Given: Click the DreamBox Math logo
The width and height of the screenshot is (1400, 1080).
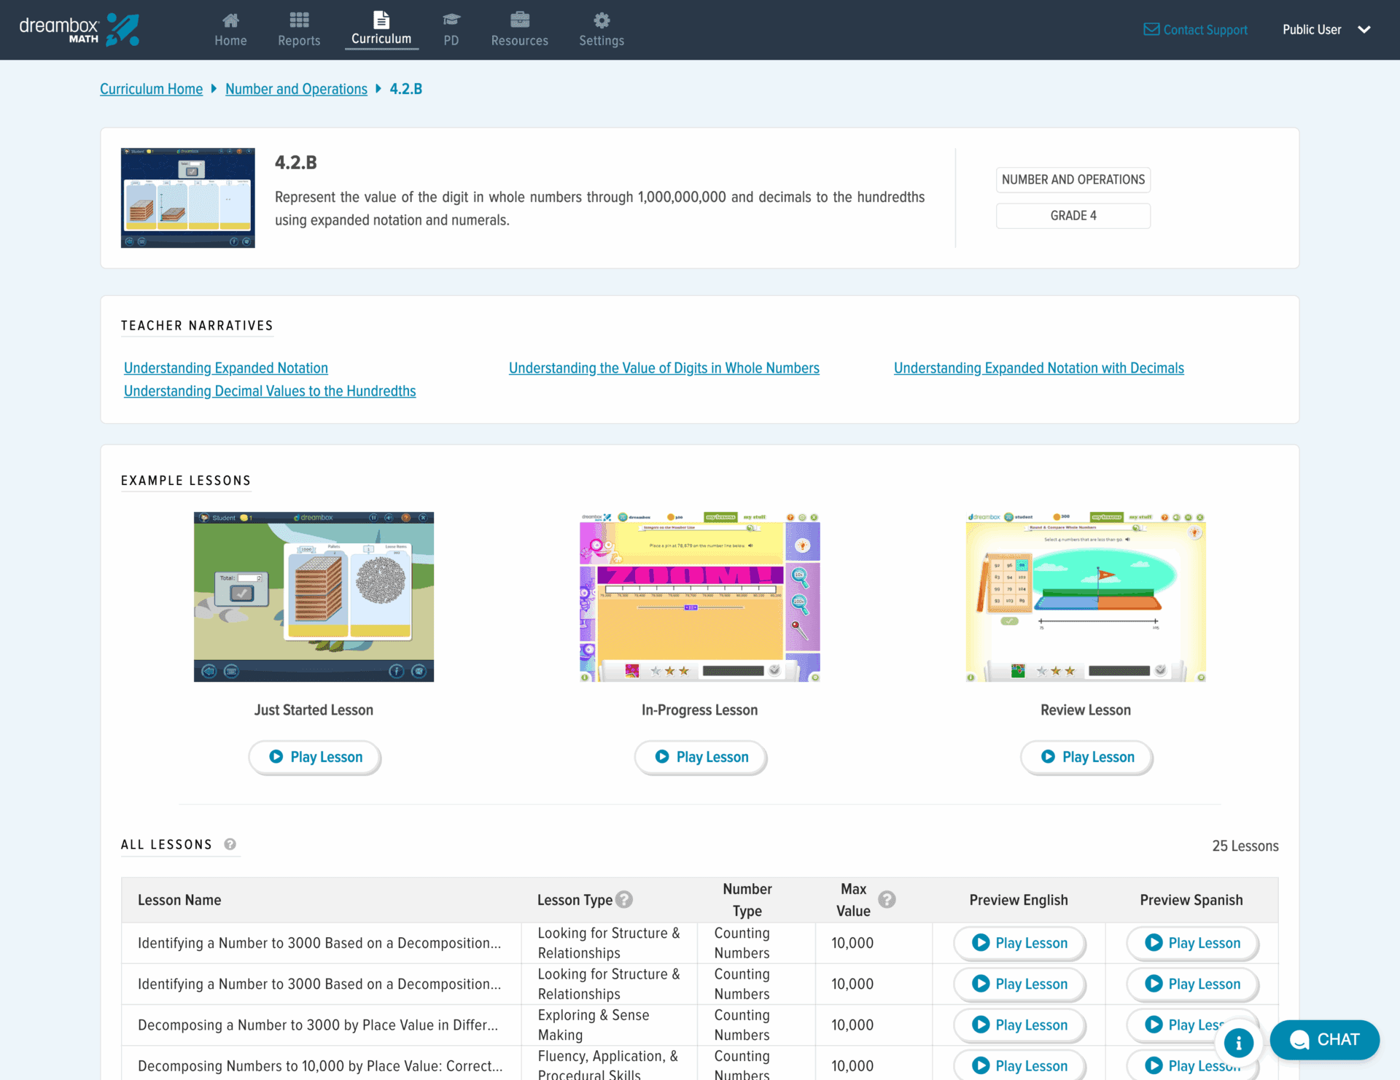Looking at the screenshot, I should pyautogui.click(x=79, y=29).
